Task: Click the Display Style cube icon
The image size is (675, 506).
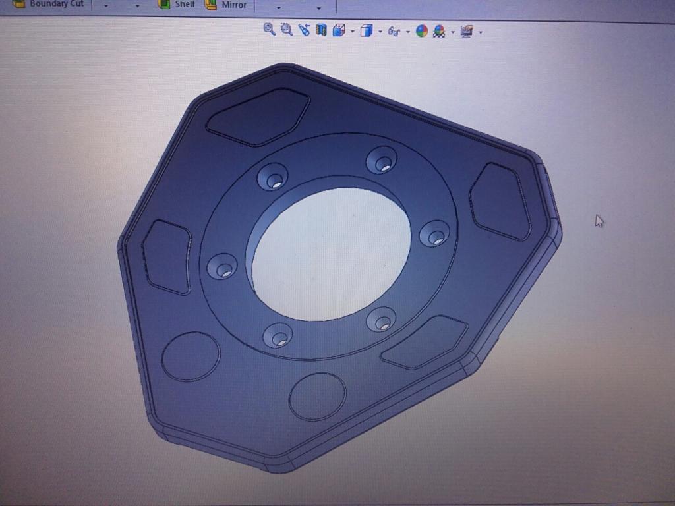Action: pyautogui.click(x=367, y=30)
